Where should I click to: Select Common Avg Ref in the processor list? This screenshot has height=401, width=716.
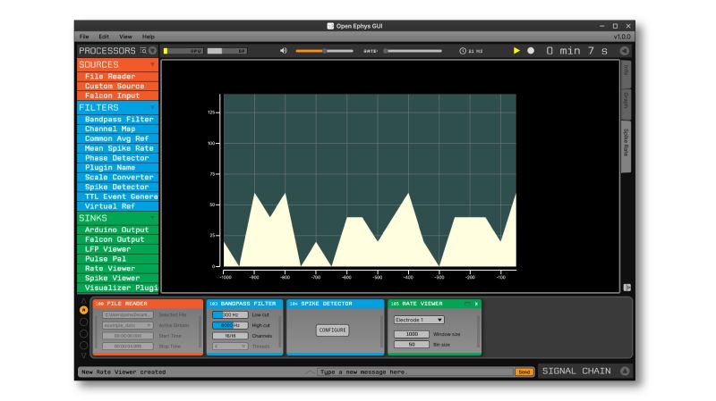pos(118,138)
